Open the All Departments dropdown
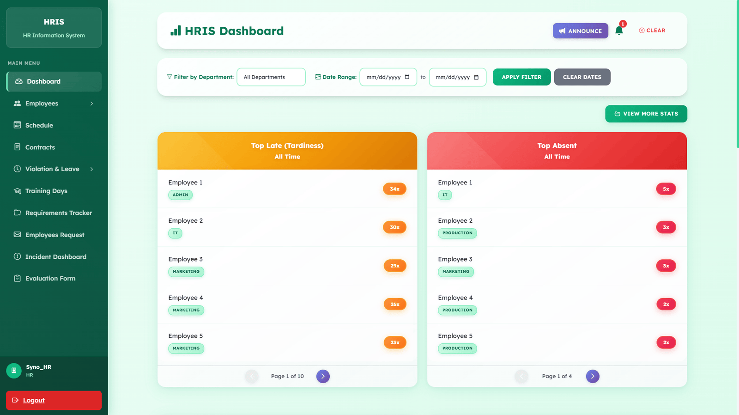This screenshot has width=739, height=415. (x=271, y=77)
